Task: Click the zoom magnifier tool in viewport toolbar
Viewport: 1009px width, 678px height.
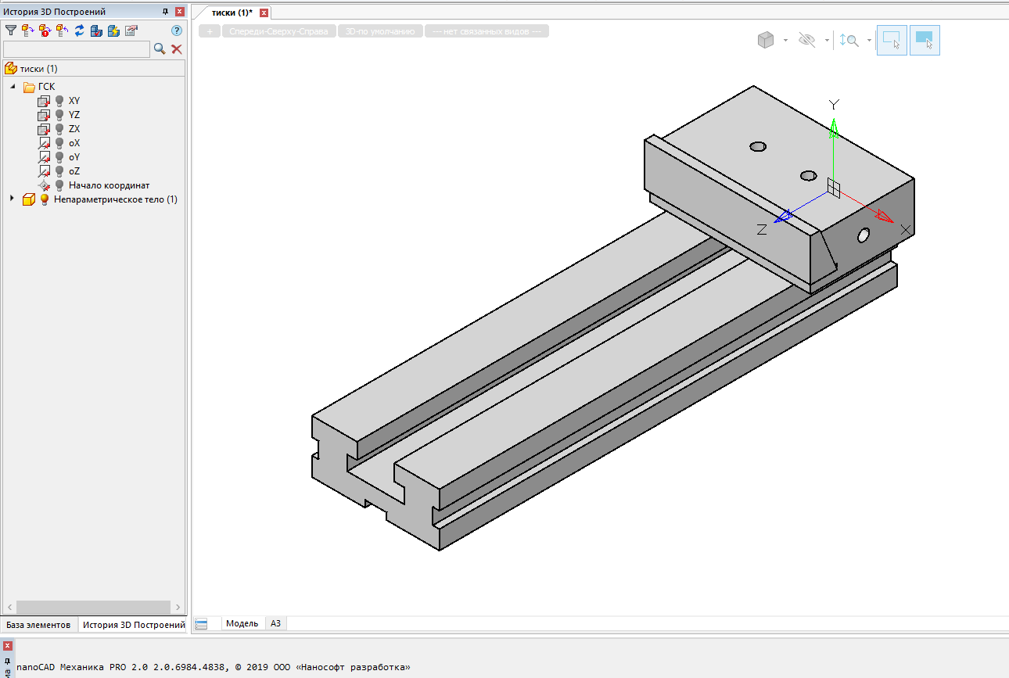Action: (849, 41)
